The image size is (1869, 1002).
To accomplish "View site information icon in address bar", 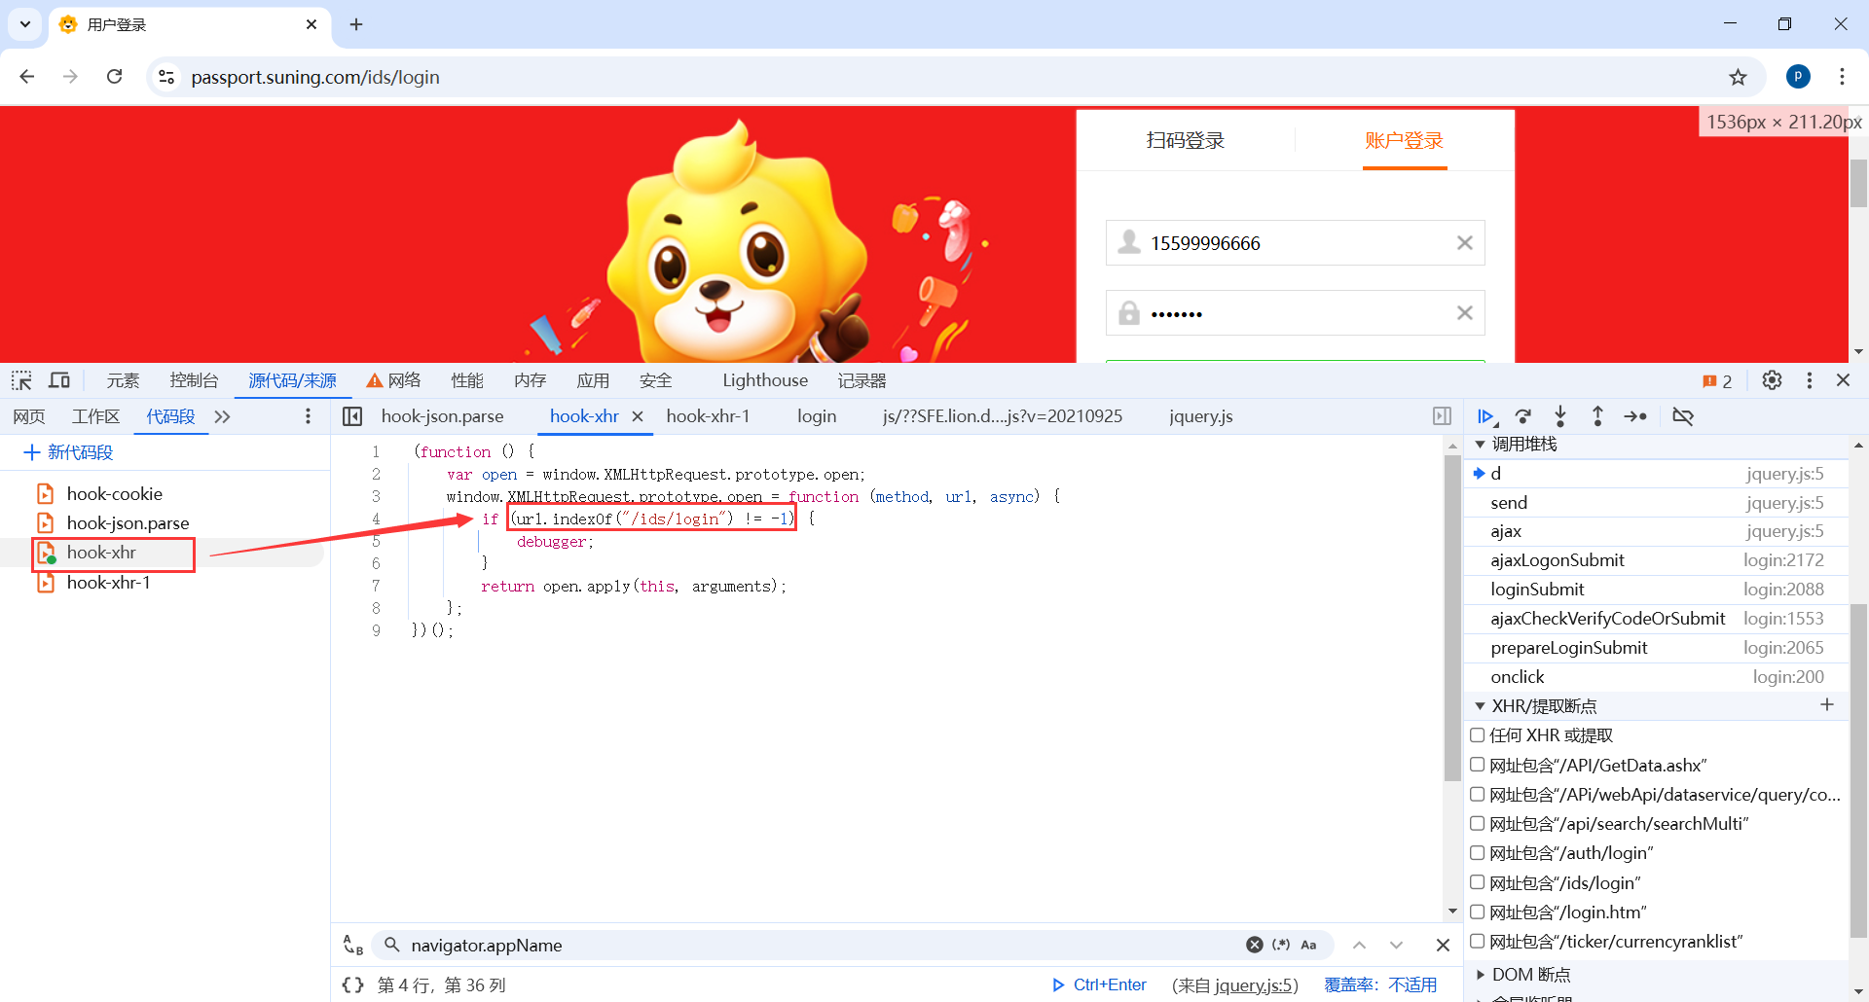I will click(166, 77).
